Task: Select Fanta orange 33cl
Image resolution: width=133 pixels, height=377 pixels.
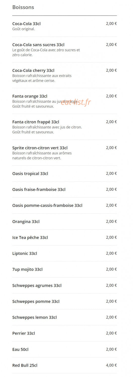Action: tap(64, 101)
